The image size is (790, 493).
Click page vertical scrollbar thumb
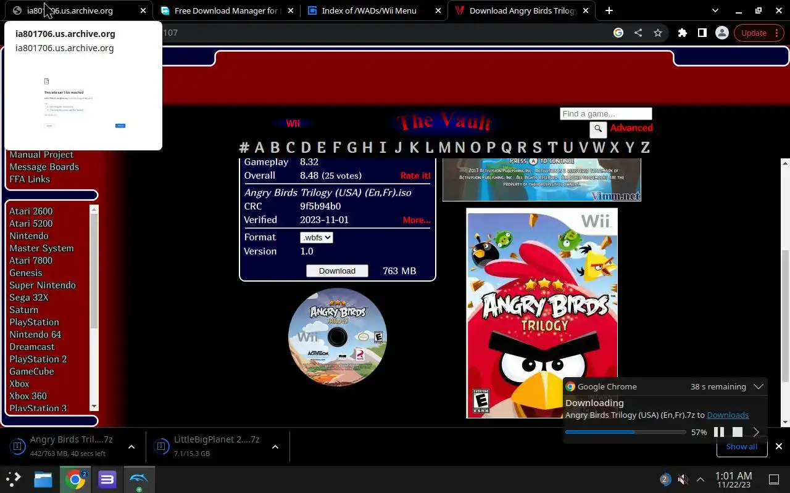[x=785, y=316]
